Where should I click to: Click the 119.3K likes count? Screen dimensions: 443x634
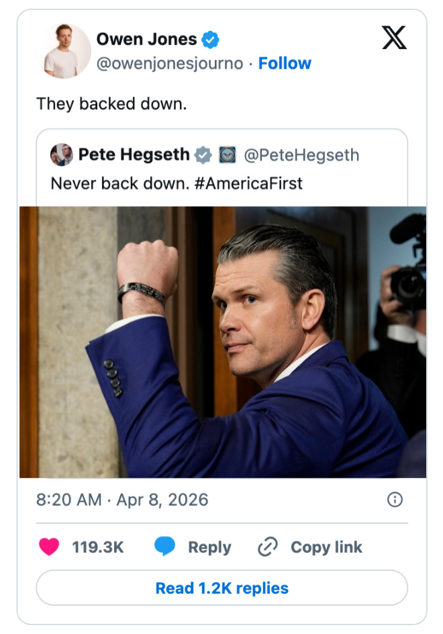click(x=98, y=547)
